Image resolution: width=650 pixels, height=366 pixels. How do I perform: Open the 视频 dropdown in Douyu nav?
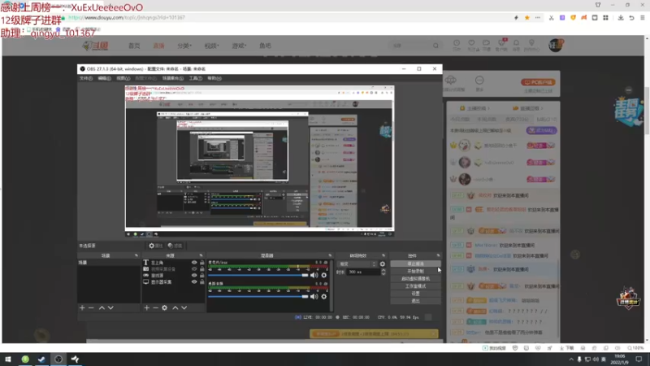point(211,46)
